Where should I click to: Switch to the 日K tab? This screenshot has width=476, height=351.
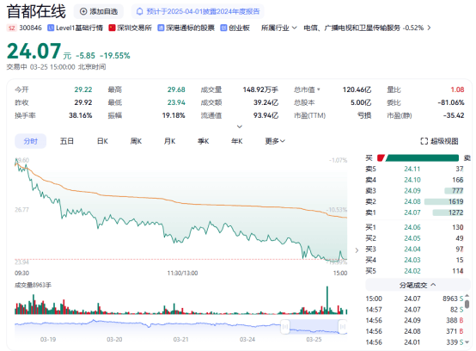102,141
